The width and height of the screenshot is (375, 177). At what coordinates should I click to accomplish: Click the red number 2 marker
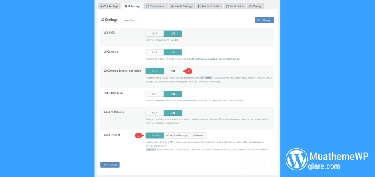(x=138, y=135)
